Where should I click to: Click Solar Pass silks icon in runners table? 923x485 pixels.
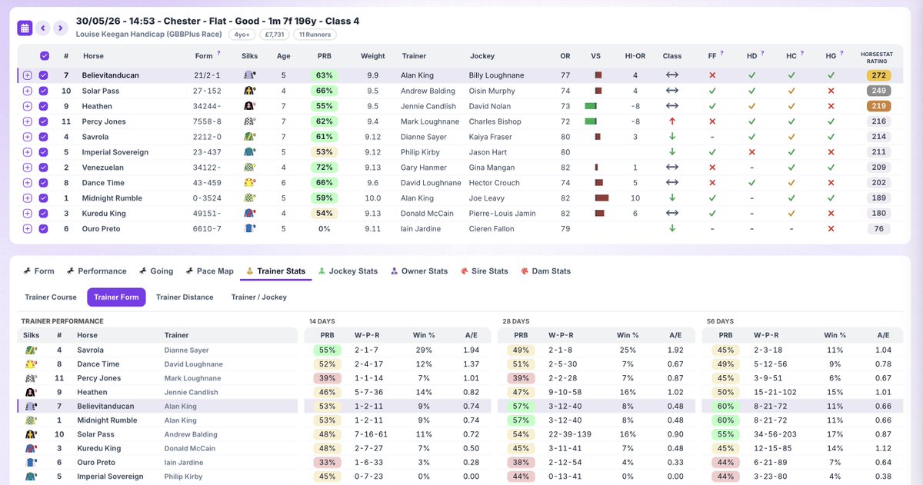(250, 91)
